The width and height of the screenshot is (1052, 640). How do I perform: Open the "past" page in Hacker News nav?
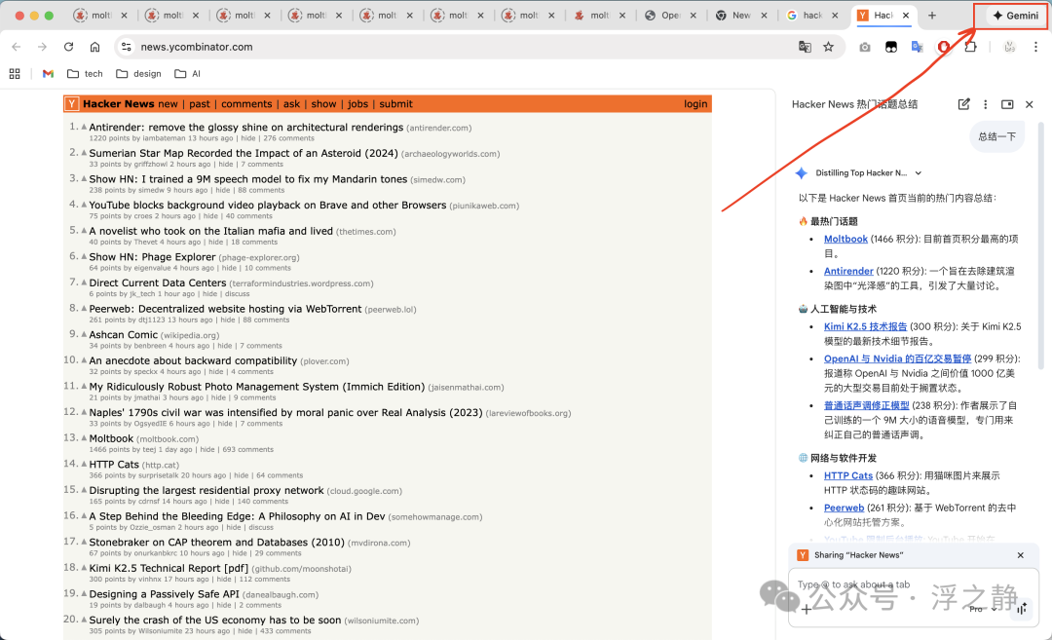pyautogui.click(x=200, y=104)
